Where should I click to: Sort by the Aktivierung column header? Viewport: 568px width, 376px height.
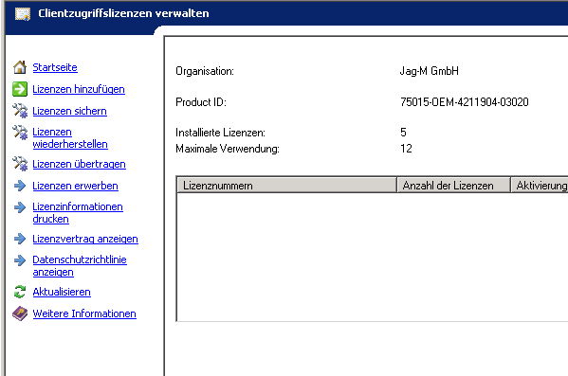[540, 186]
